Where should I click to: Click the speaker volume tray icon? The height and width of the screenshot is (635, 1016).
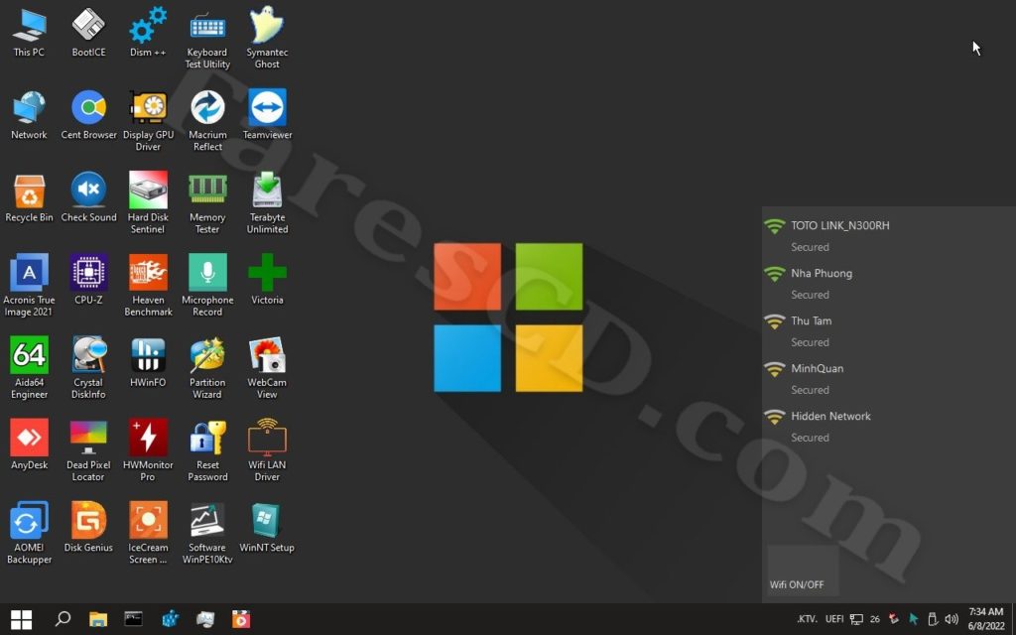coord(952,619)
